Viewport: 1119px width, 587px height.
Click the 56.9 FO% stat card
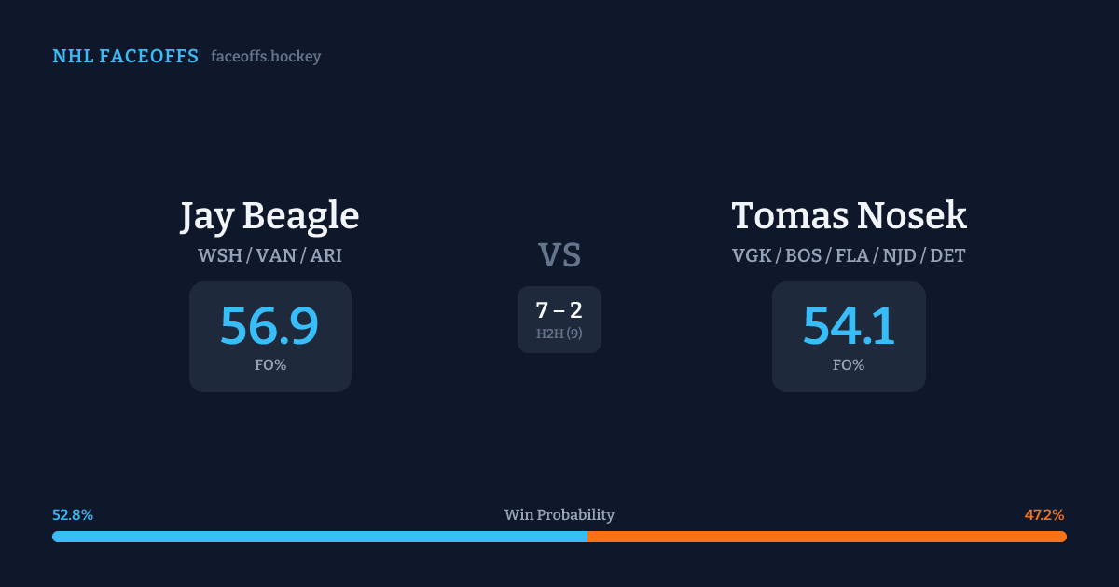tap(270, 336)
